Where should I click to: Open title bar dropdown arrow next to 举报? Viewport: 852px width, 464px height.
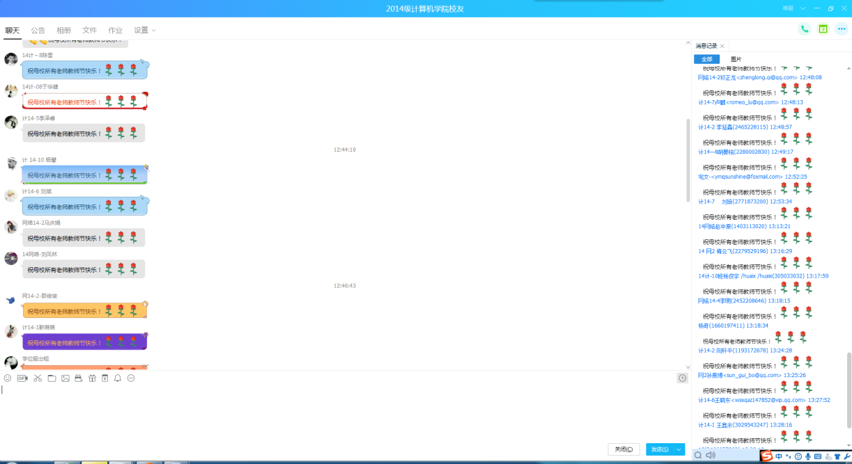803,8
